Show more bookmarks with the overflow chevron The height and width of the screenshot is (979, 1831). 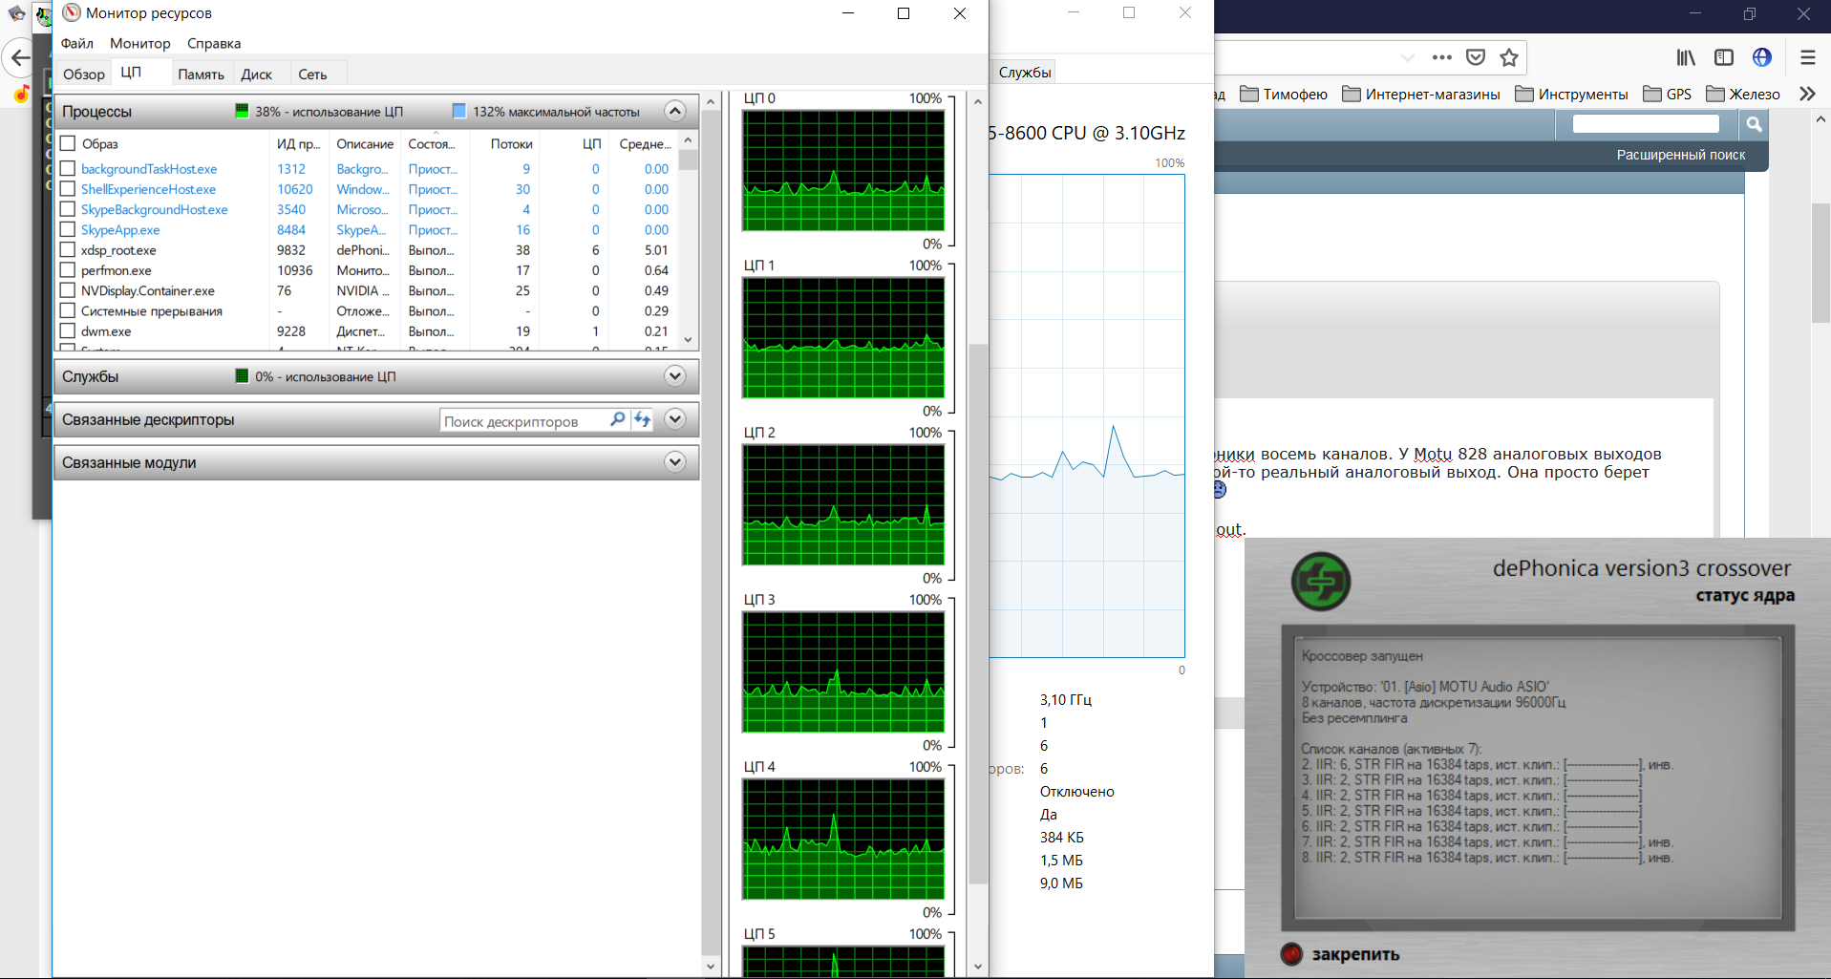(1807, 94)
